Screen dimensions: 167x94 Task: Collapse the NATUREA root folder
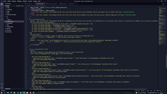pyautogui.click(x=7, y=6)
